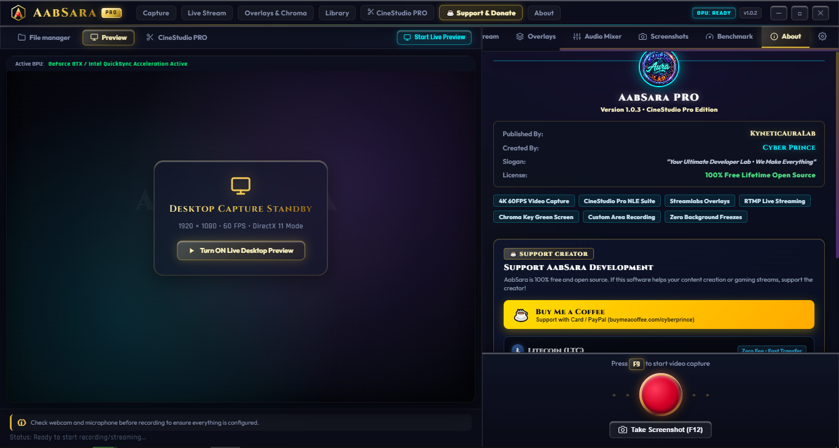Open the CineStudio PRO tab beside Preview

(x=177, y=37)
